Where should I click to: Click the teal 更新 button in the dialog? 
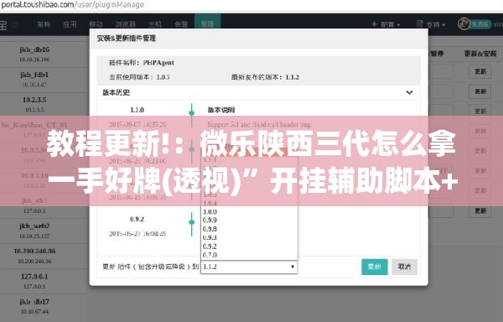375,267
